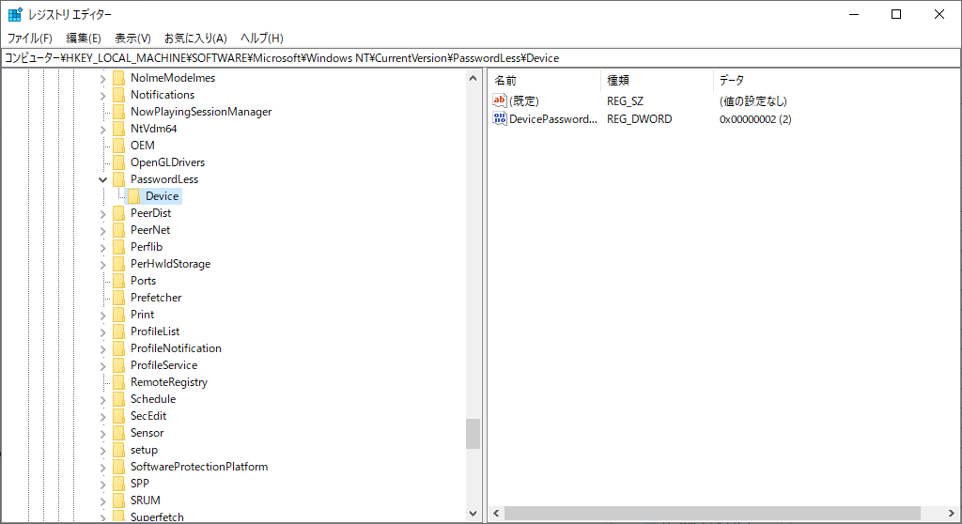Expand the Perflib key
Viewport: 962px width, 524px height.
coord(103,247)
